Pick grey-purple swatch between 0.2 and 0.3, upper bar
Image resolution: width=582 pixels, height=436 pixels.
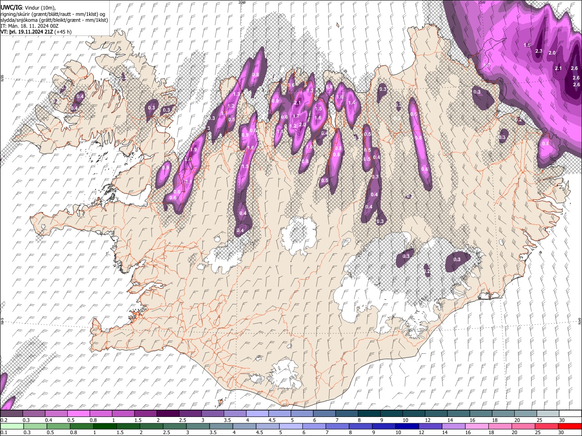pos(11,414)
